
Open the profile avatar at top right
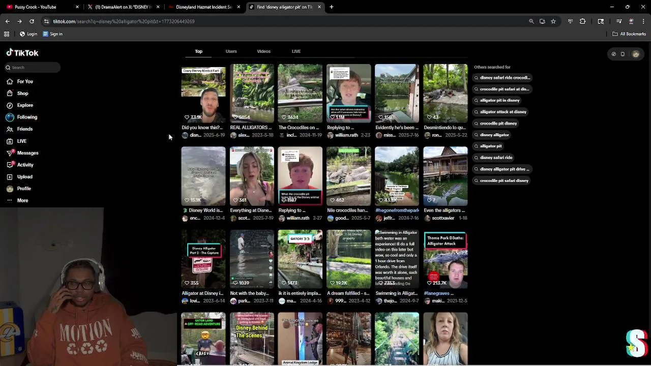click(635, 54)
